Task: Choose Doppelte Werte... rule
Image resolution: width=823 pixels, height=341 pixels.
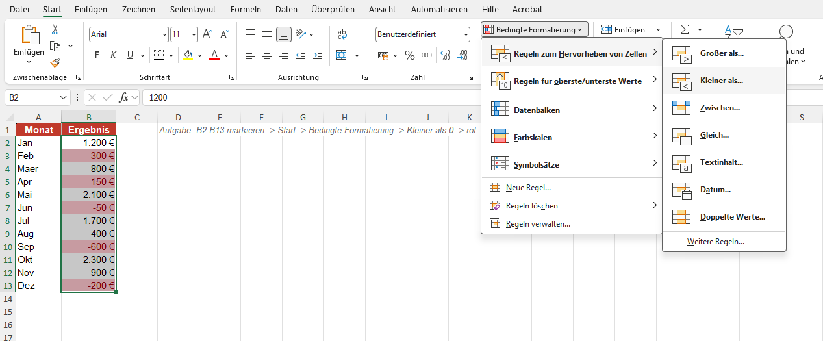Action: [724, 217]
